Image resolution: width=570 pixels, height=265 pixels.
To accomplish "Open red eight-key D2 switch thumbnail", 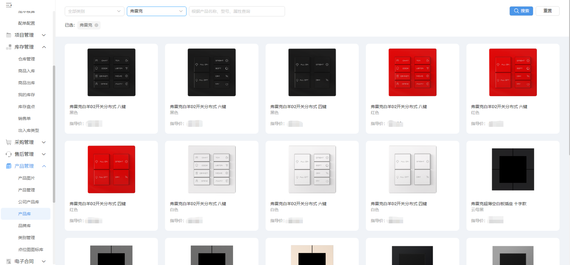I will [x=412, y=72].
